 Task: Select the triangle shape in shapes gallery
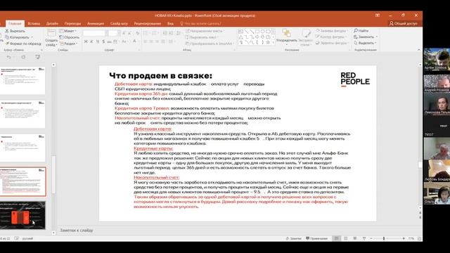click(x=240, y=37)
